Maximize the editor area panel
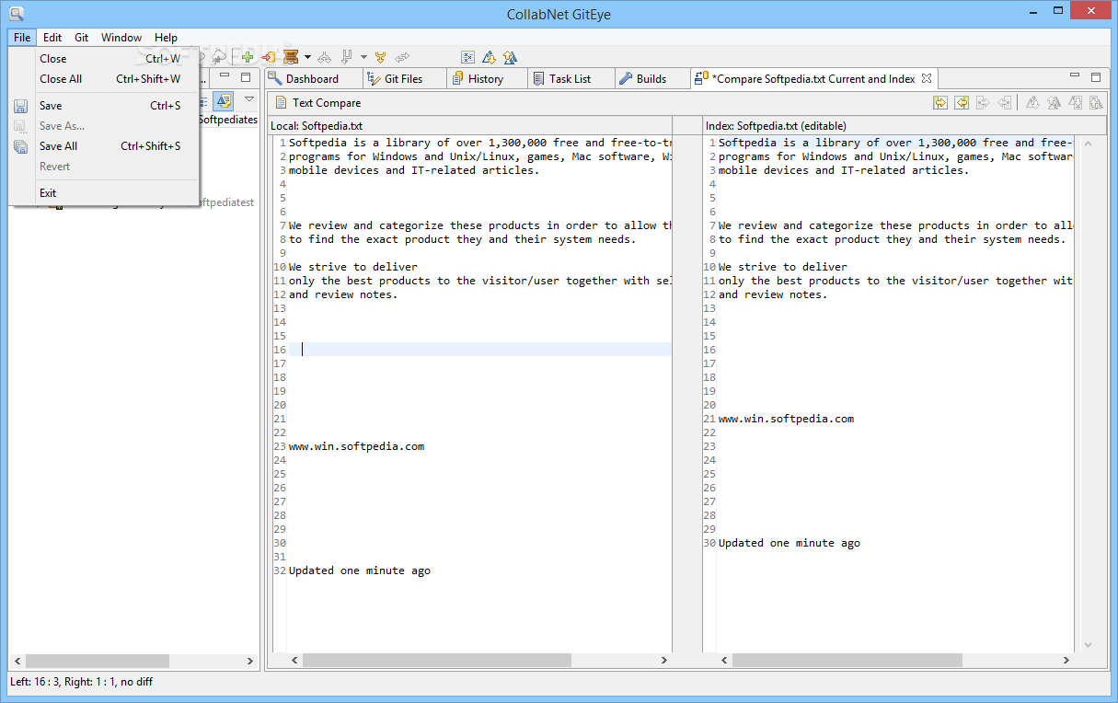1118x703 pixels. click(1095, 77)
